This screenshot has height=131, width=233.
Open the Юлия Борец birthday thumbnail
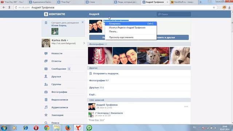[x=55, y=31]
